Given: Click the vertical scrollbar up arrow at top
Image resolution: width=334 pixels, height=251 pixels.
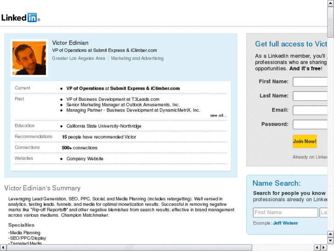Looking at the screenshot, I should 331,3.
